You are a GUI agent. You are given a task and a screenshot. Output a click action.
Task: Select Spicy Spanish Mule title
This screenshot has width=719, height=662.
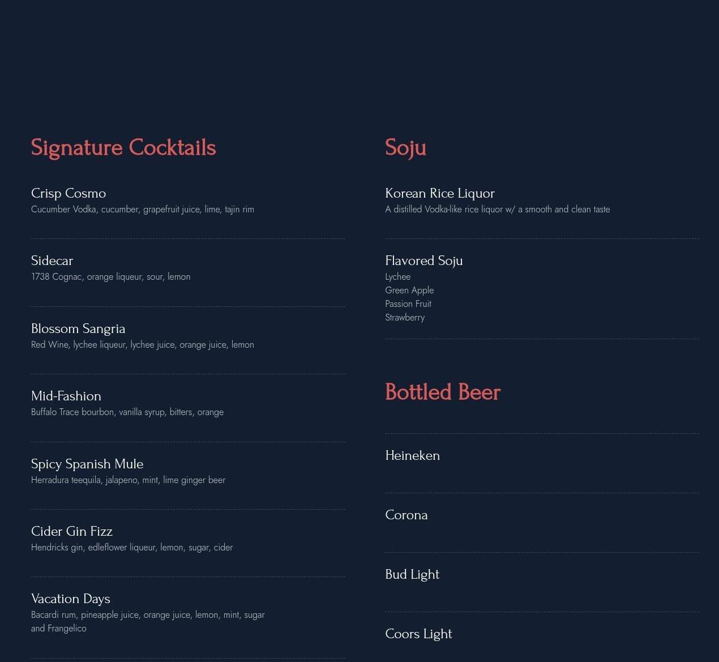coord(87,464)
